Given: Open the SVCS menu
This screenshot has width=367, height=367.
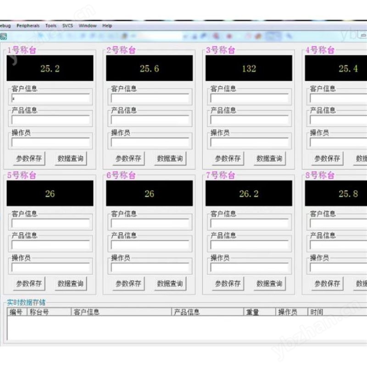Looking at the screenshot, I should (x=67, y=26).
